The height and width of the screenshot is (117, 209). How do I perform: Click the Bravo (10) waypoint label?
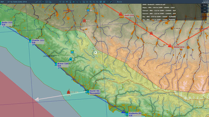[x=63, y=65]
